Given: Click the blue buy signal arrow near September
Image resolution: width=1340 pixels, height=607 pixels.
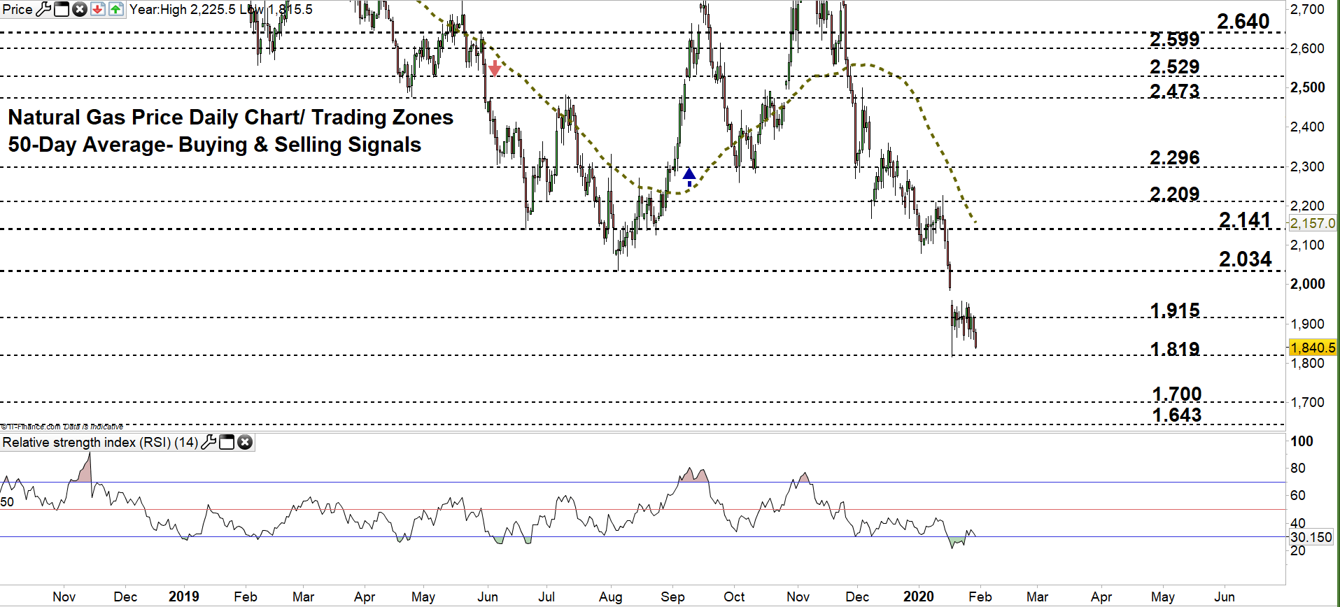Looking at the screenshot, I should (x=689, y=176).
